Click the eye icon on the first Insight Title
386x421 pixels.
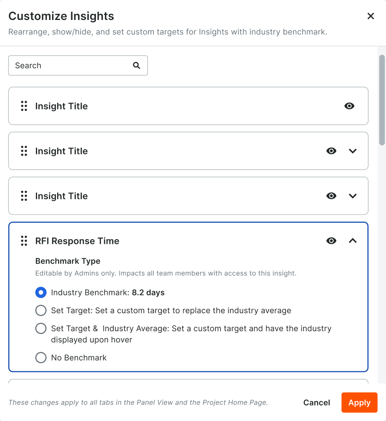[x=349, y=106]
